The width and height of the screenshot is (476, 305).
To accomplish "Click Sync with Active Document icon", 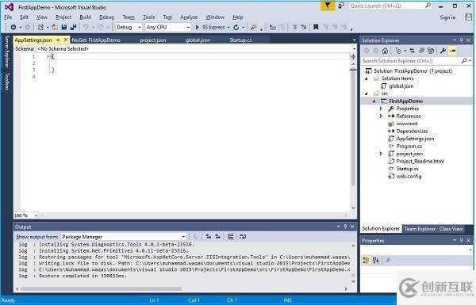I will pos(412,51).
